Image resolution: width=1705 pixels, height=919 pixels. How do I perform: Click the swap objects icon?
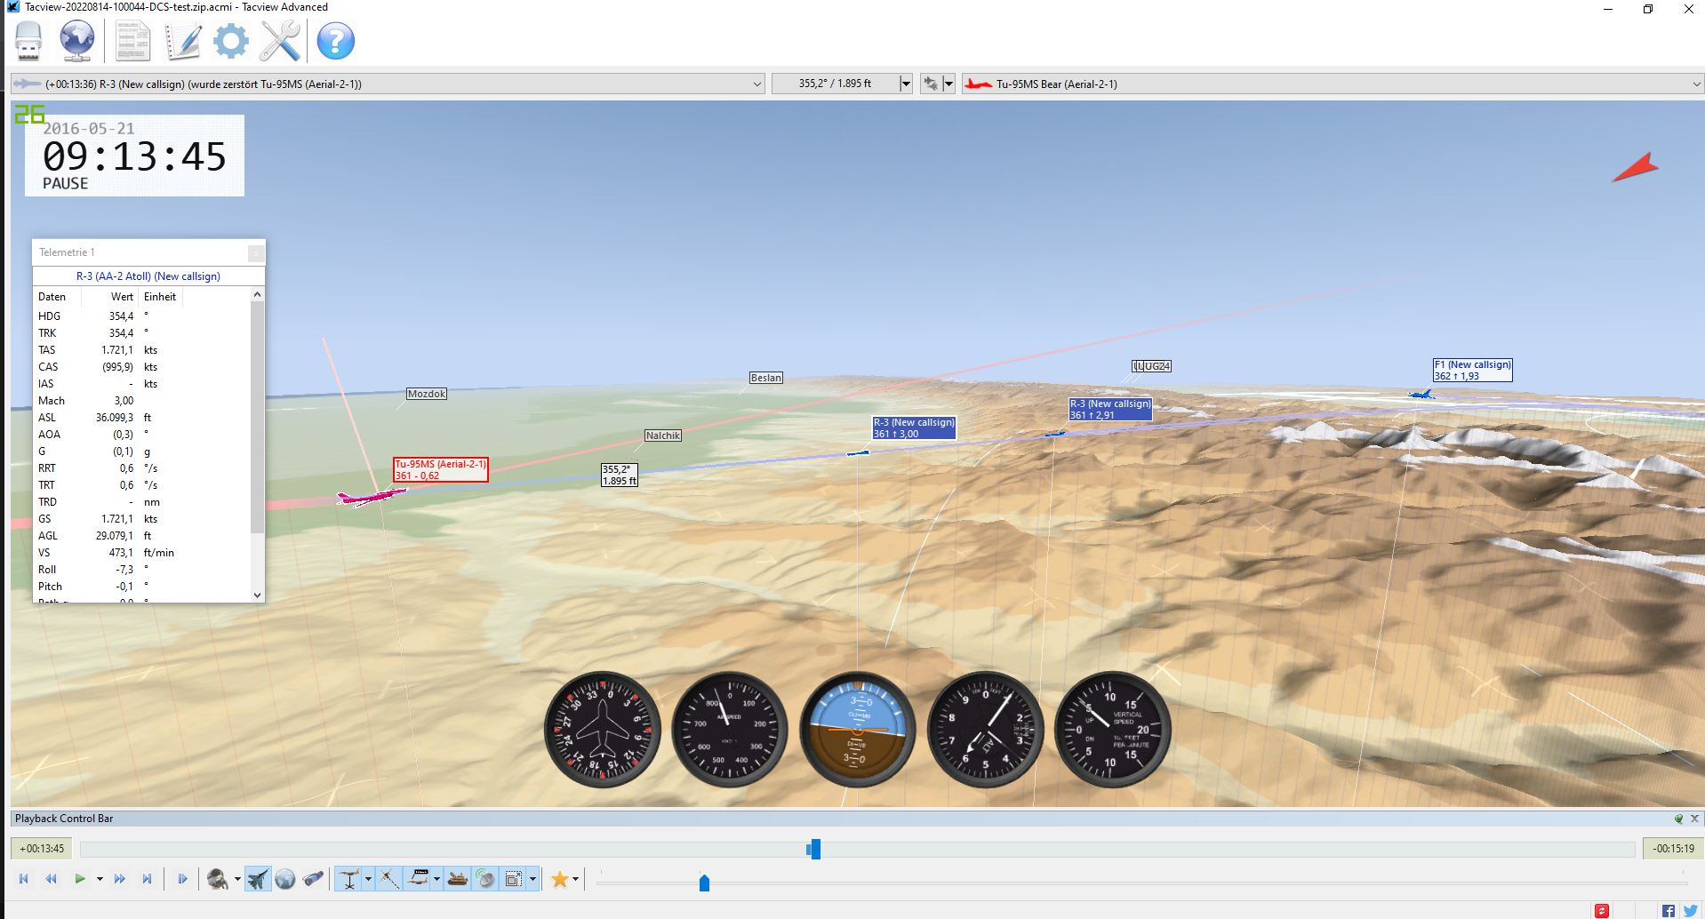point(931,84)
